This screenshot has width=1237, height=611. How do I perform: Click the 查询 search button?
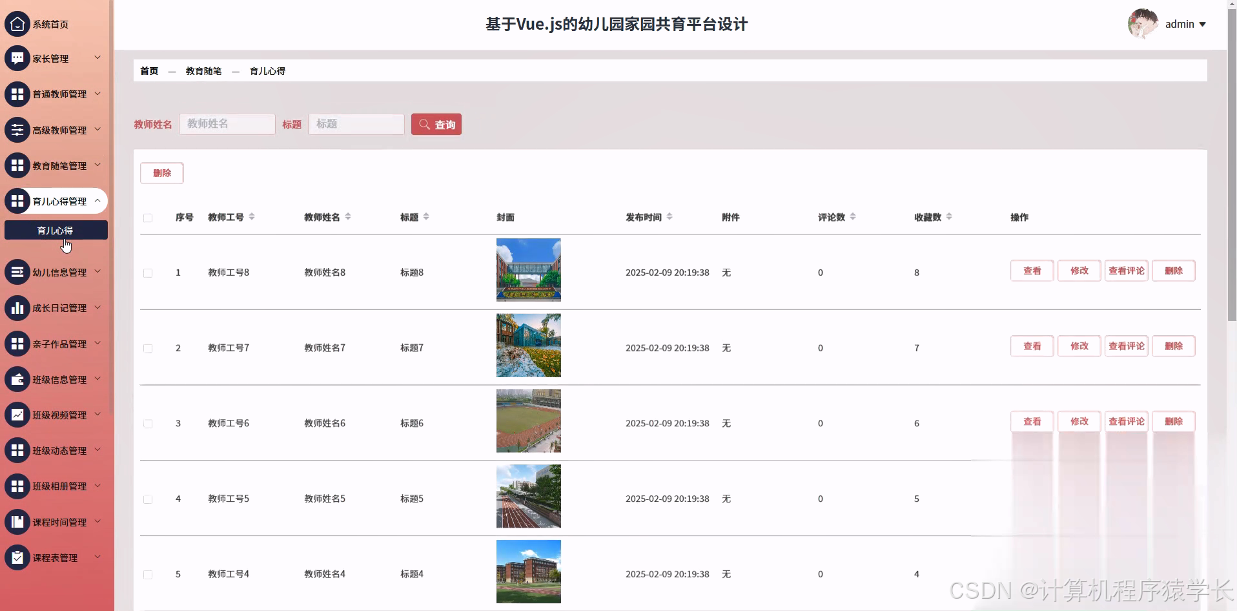(x=436, y=124)
